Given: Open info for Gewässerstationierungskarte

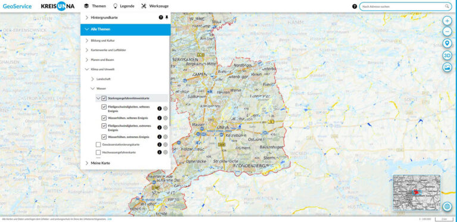Looking at the screenshot, I should click(x=159, y=145).
